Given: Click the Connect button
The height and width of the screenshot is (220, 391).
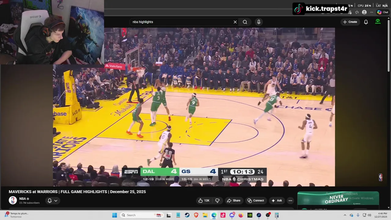Looking at the screenshot, I should [256, 200].
